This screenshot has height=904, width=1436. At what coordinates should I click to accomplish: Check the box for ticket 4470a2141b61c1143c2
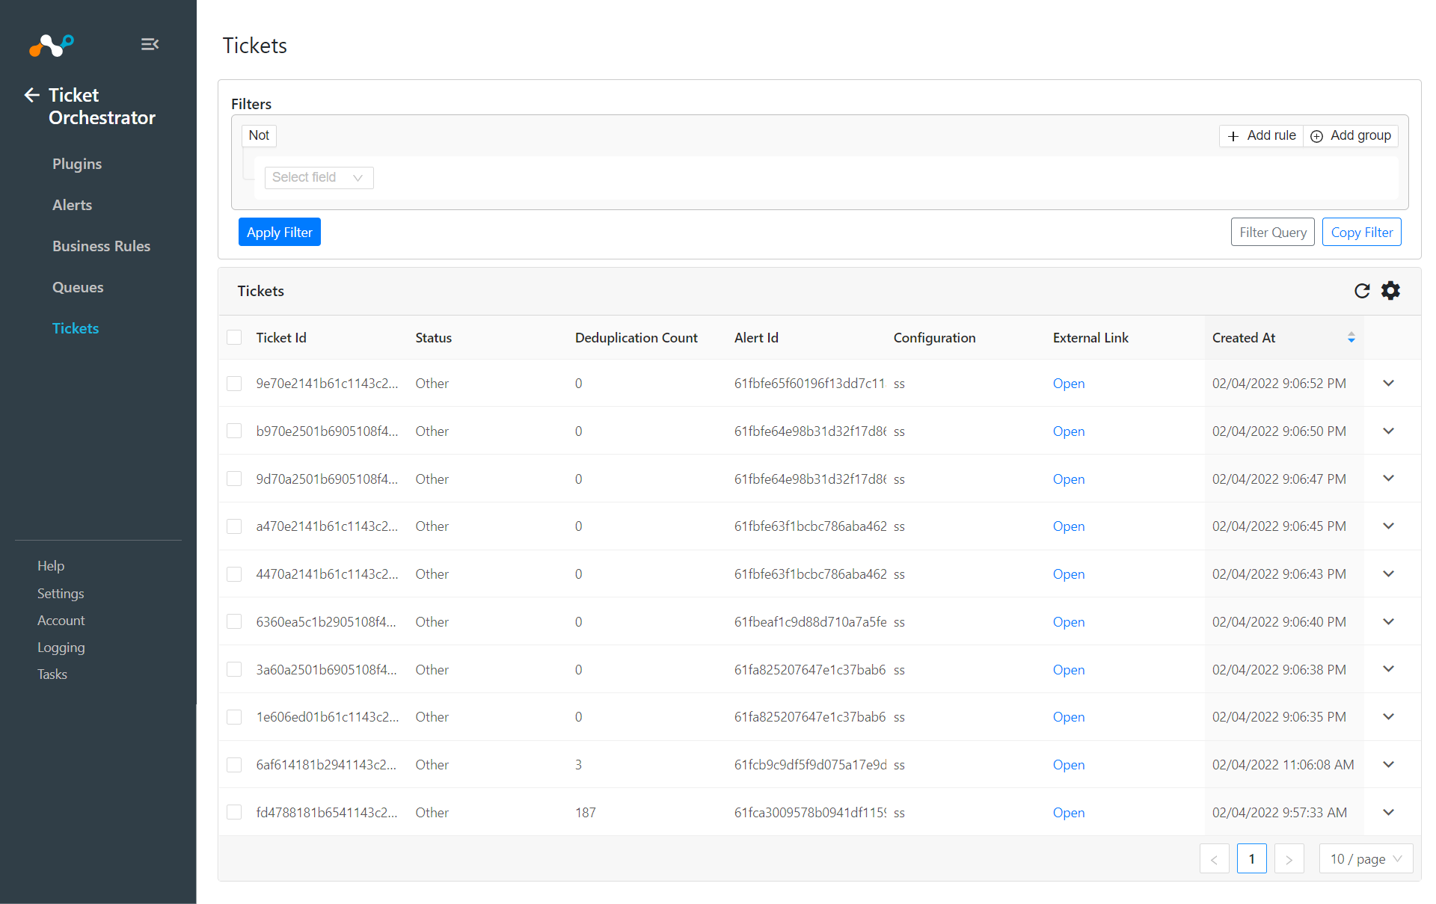coord(234,574)
